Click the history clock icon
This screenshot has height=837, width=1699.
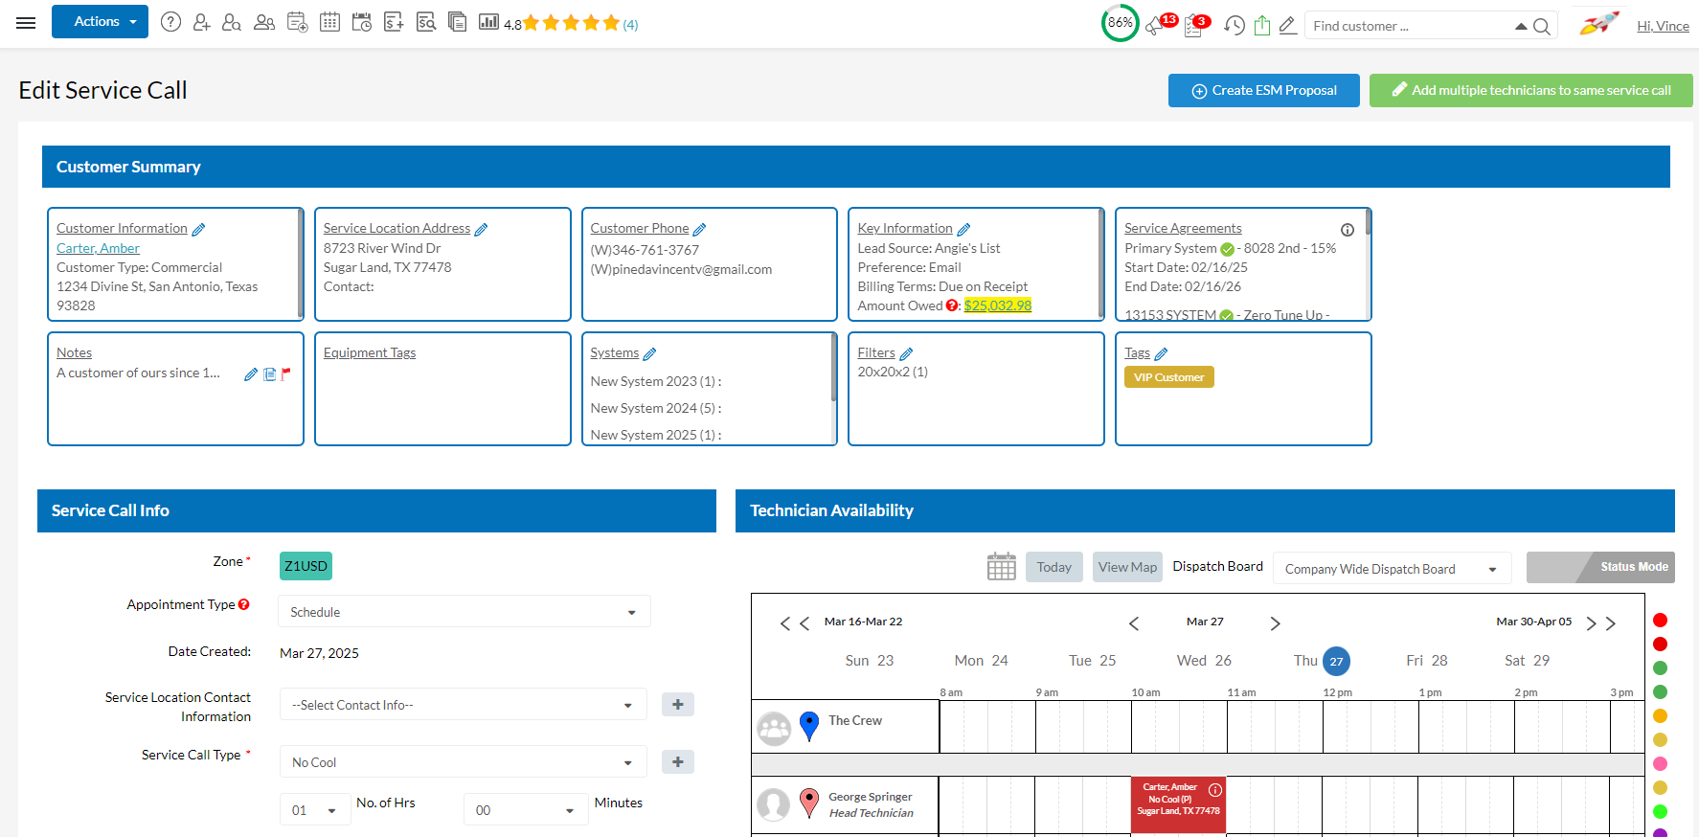1235,26
